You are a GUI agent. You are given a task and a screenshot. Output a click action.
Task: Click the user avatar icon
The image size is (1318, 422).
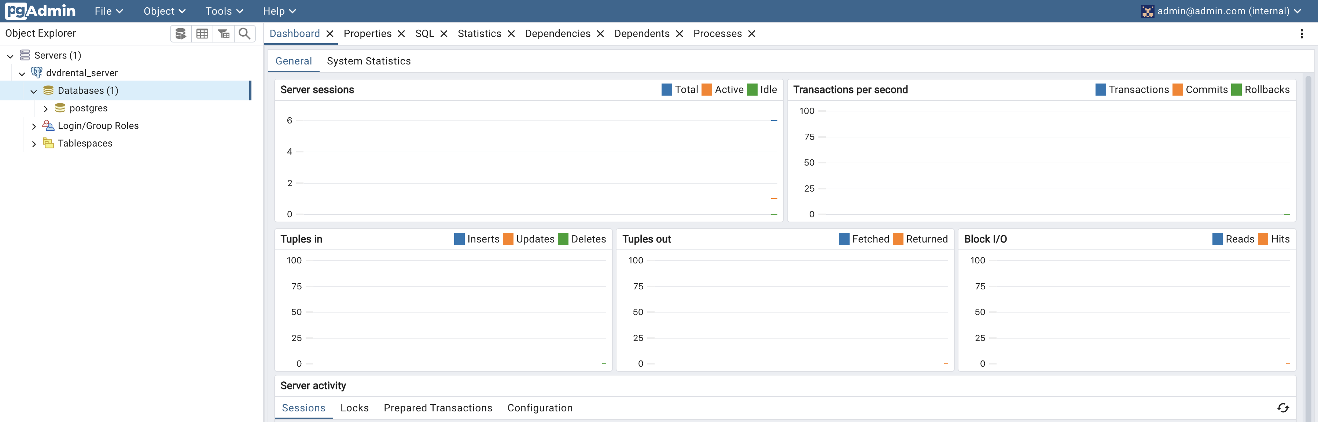(1148, 11)
